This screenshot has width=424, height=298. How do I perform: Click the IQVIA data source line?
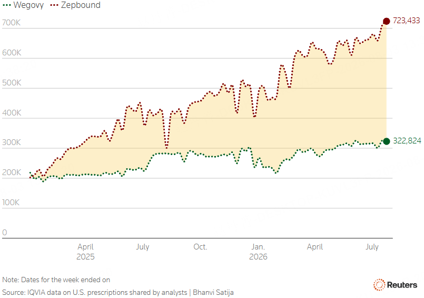click(x=117, y=293)
